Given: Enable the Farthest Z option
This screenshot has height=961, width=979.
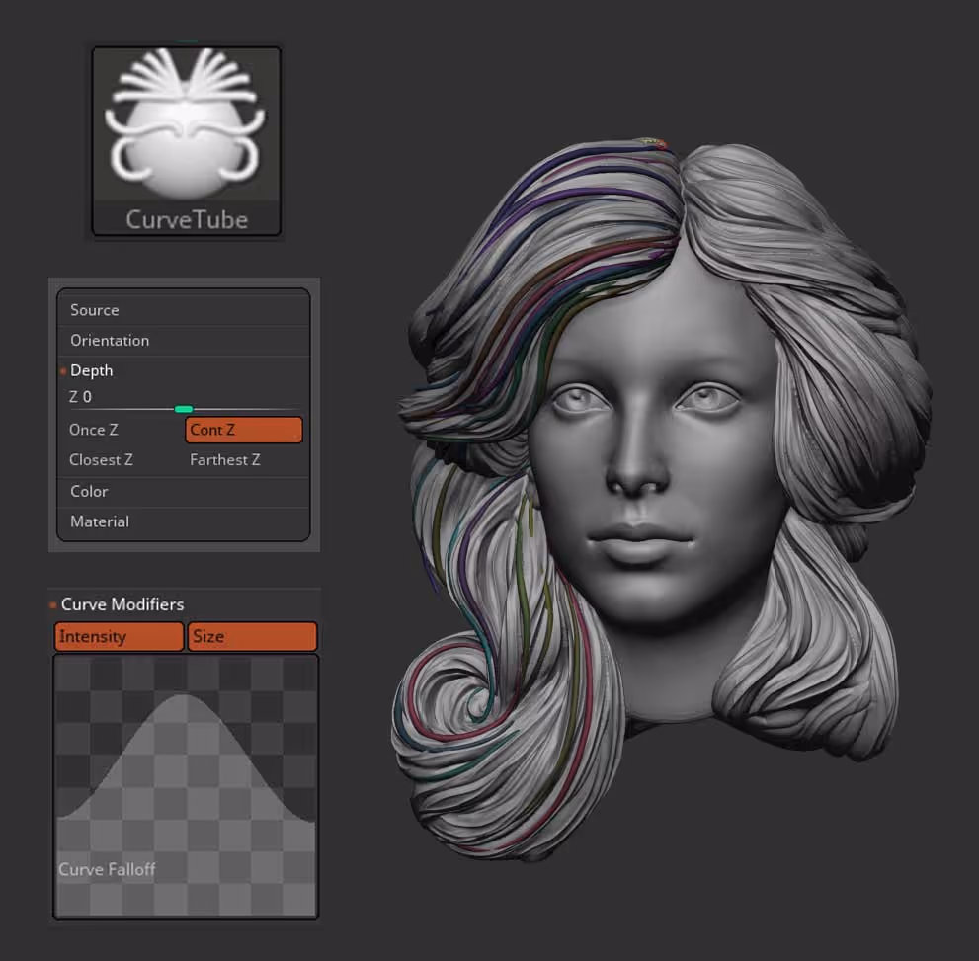Looking at the screenshot, I should click(x=225, y=460).
